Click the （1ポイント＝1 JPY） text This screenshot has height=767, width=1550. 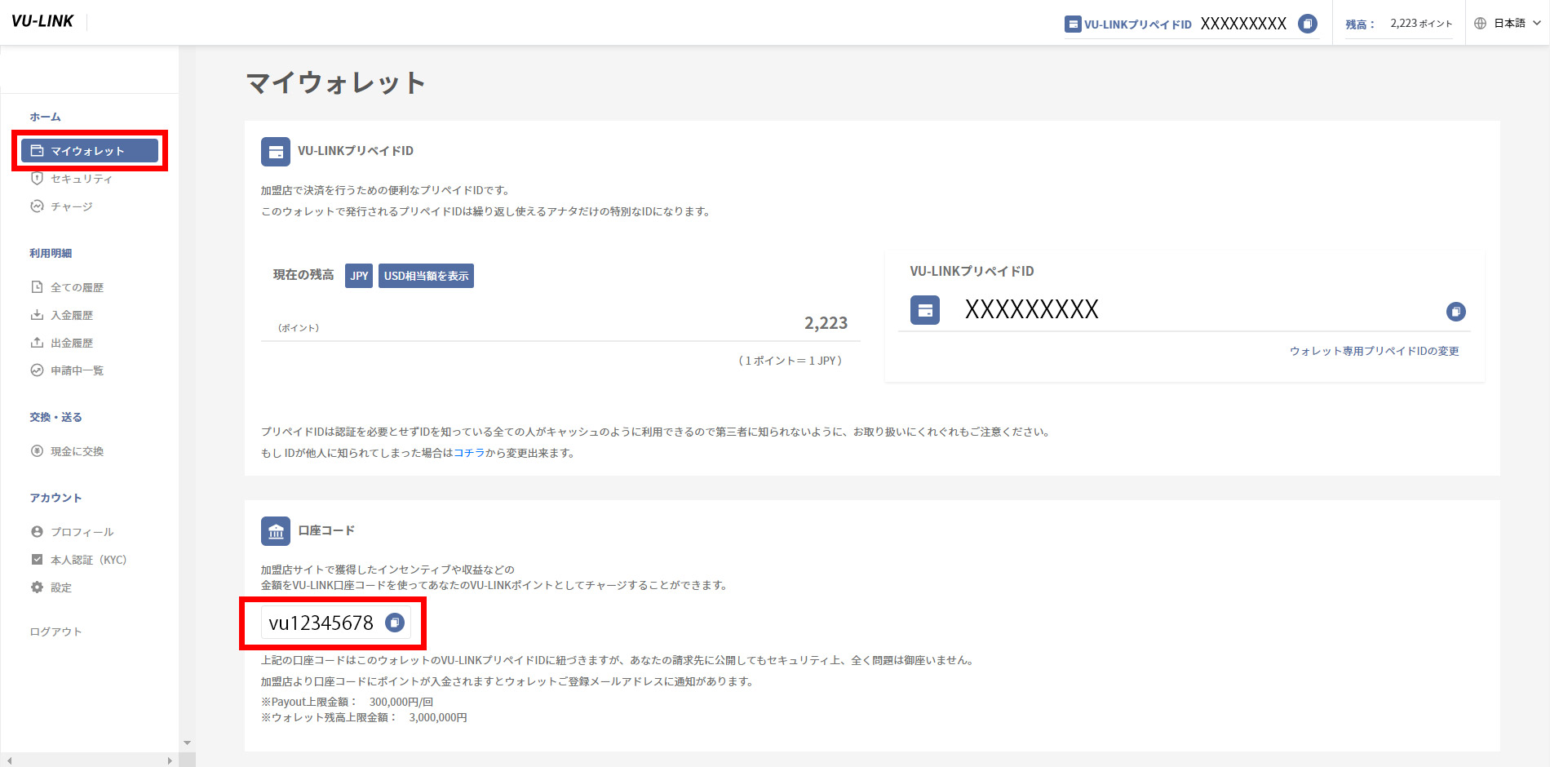point(790,361)
